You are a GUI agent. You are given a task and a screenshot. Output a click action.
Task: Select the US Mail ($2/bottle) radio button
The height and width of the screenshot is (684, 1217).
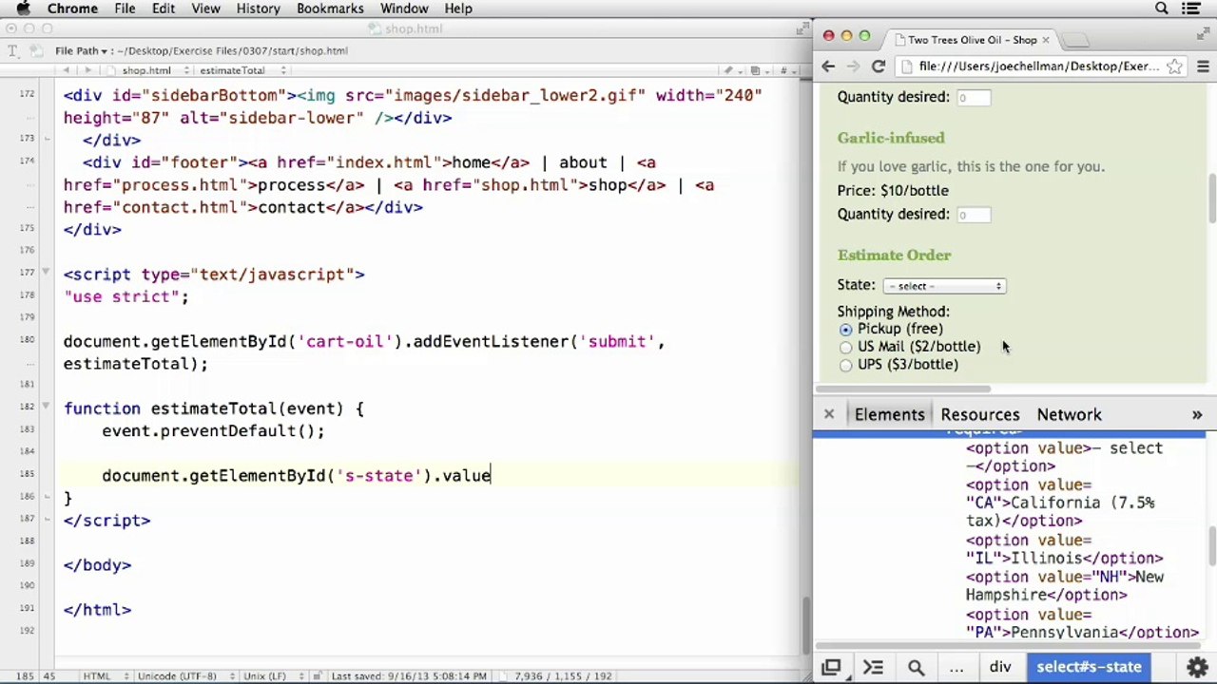pyautogui.click(x=845, y=348)
